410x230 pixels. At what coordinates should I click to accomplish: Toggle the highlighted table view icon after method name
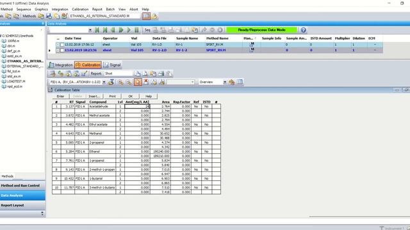[146, 16]
